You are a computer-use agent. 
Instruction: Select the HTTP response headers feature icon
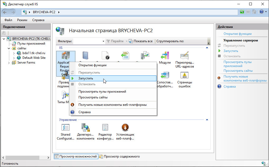(125, 55)
